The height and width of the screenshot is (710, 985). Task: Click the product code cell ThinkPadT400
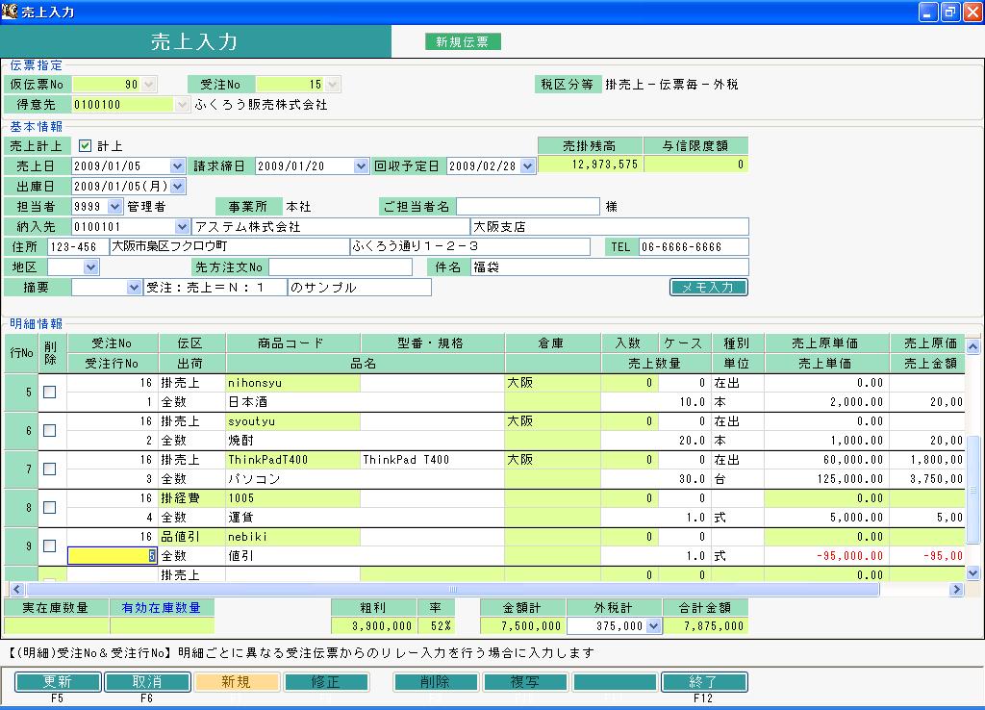[x=292, y=459]
